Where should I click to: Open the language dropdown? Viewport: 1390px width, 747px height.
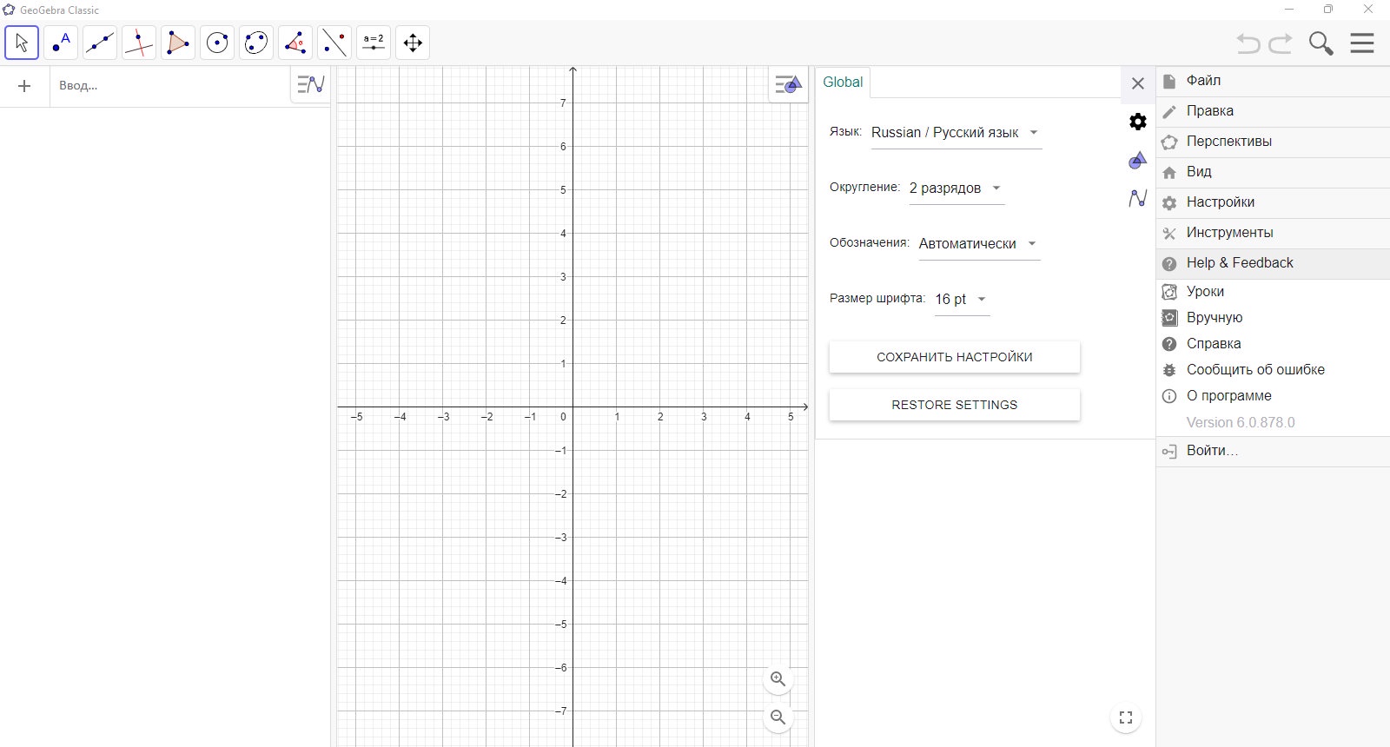tap(956, 133)
